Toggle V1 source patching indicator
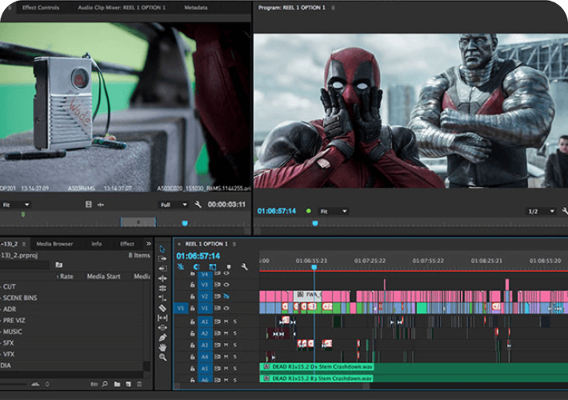568x400 pixels. point(180,308)
